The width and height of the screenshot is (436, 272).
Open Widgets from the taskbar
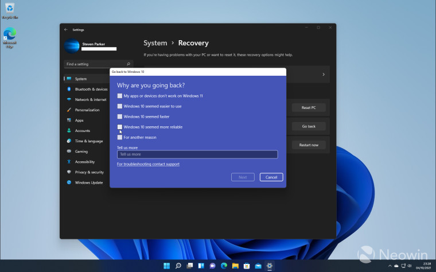pos(201,266)
